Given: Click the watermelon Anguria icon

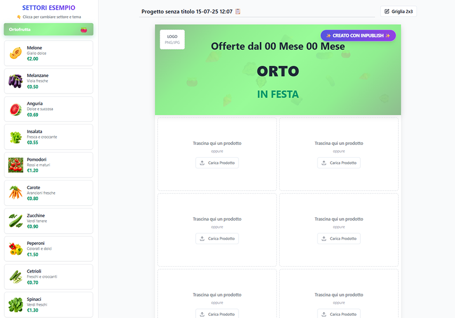Looking at the screenshot, I should tap(16, 109).
